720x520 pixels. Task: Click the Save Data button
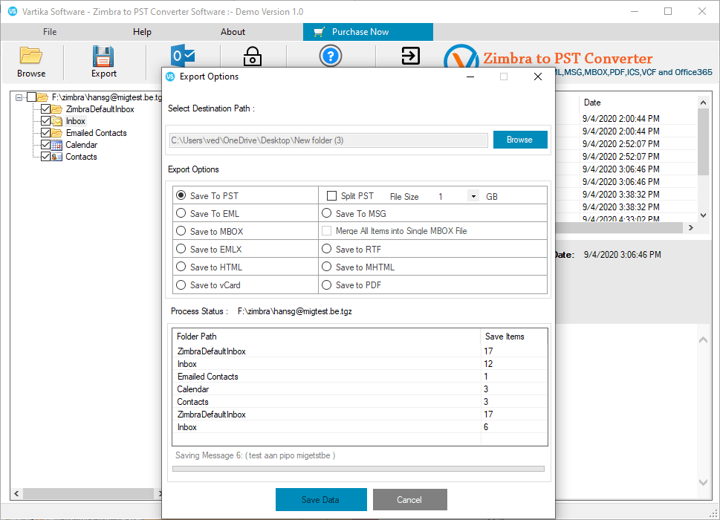coord(321,499)
